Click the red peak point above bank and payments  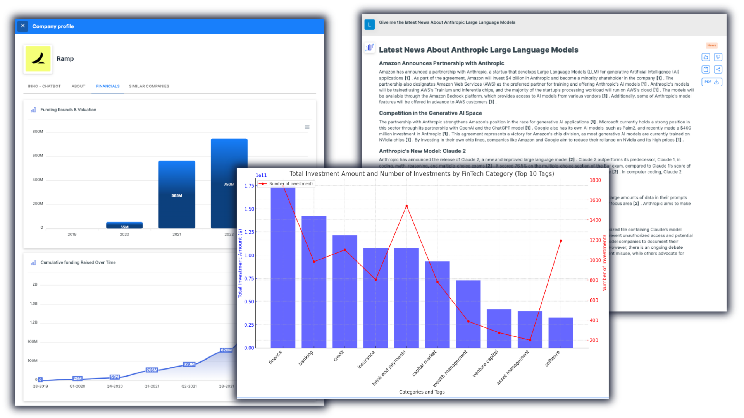pos(406,206)
